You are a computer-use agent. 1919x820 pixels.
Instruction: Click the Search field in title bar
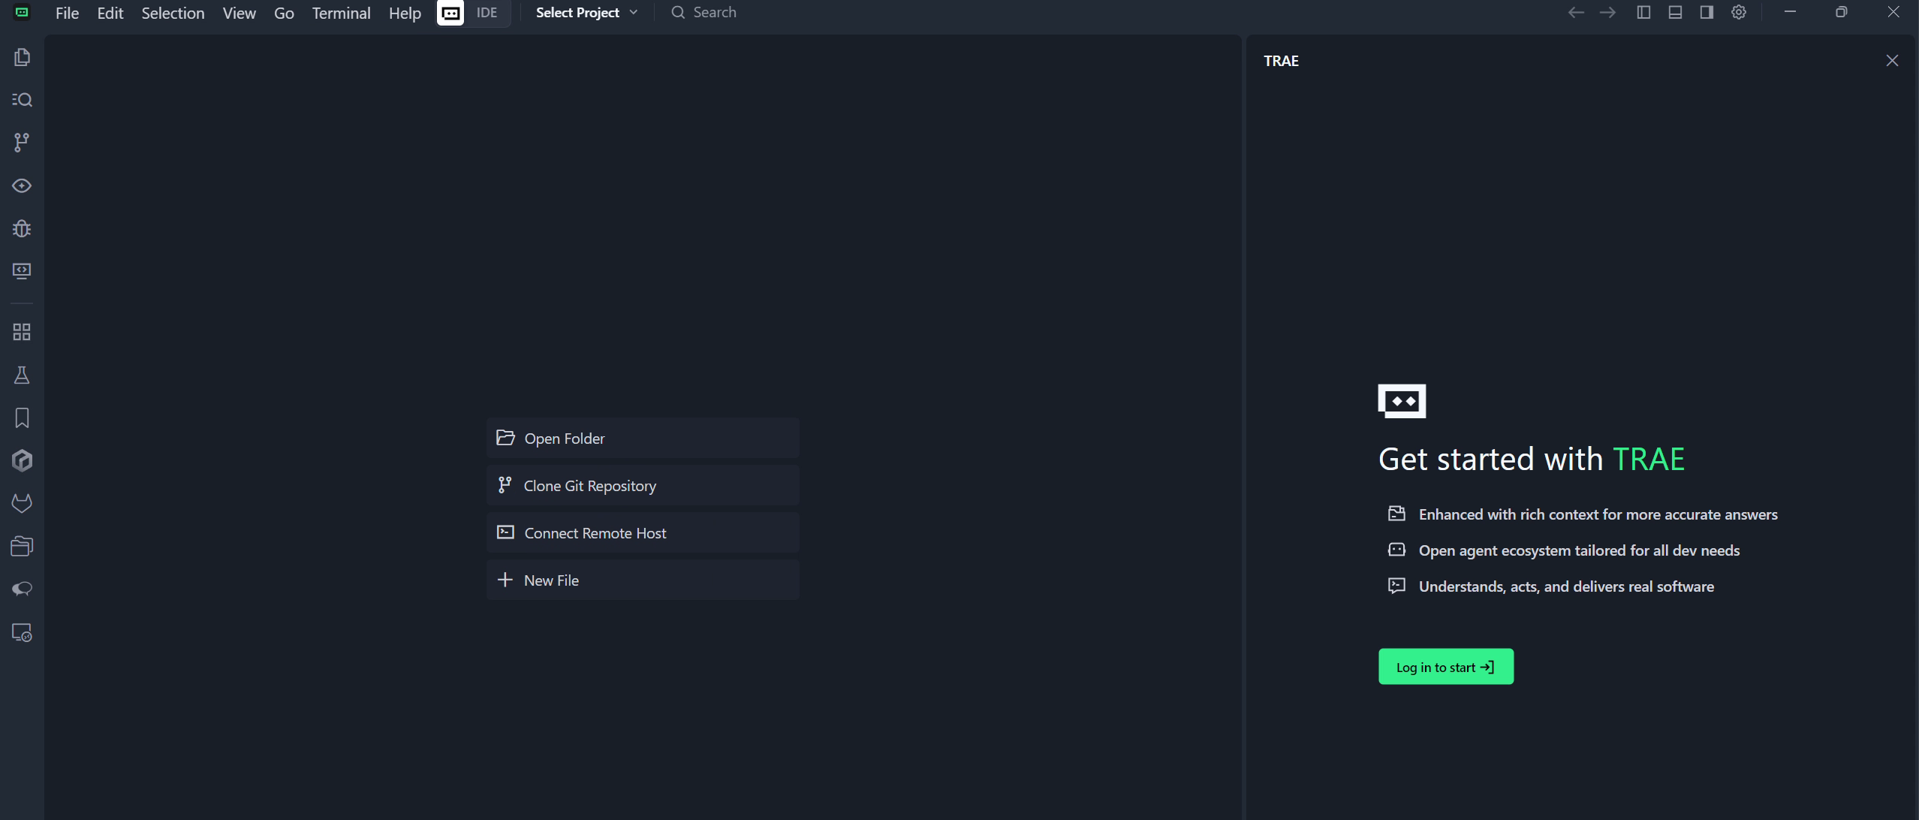pos(714,12)
